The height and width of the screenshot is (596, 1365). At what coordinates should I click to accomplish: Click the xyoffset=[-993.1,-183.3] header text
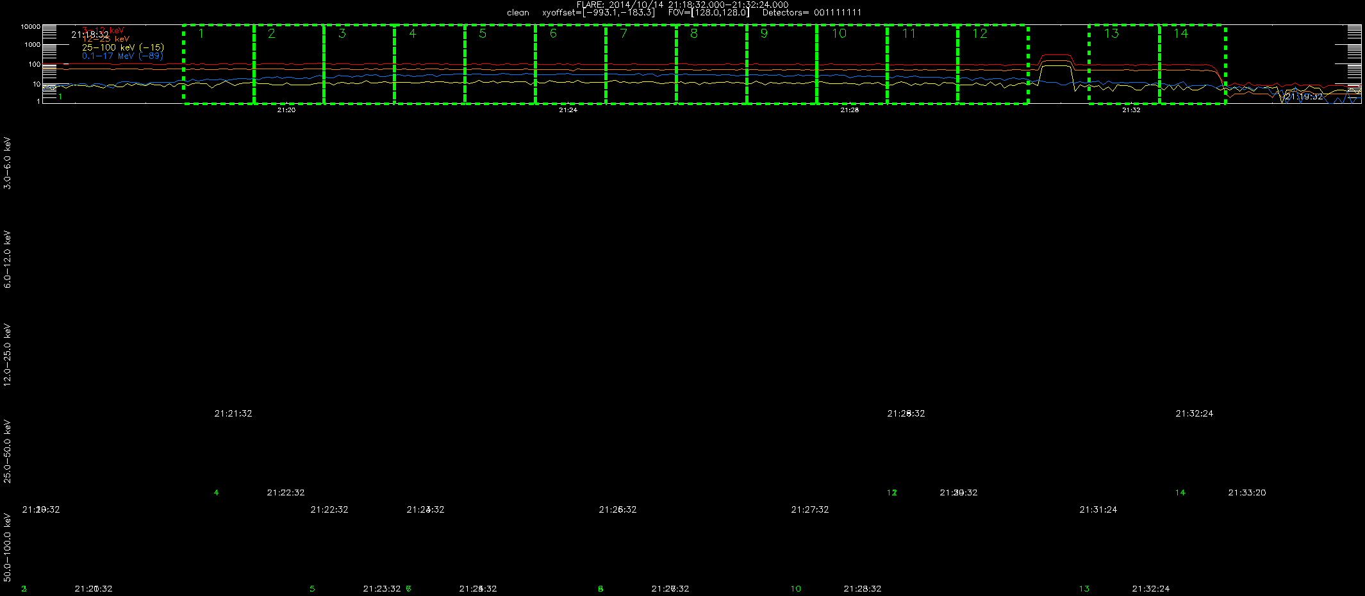[x=599, y=12]
